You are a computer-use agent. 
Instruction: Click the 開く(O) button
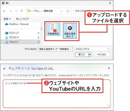[82, 54]
